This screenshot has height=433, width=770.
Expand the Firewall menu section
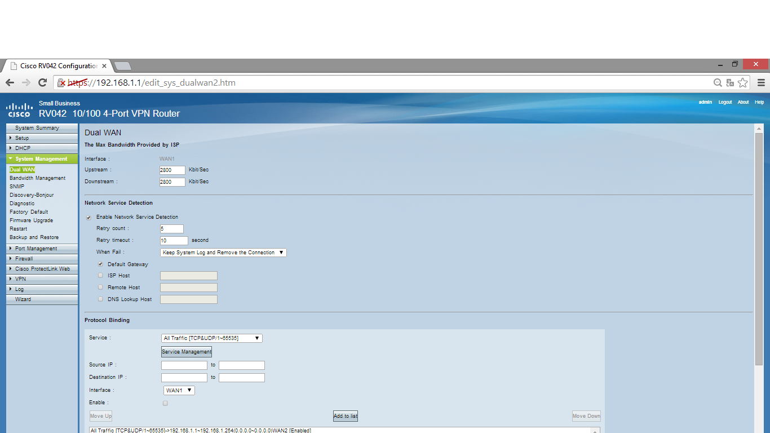(x=42, y=259)
